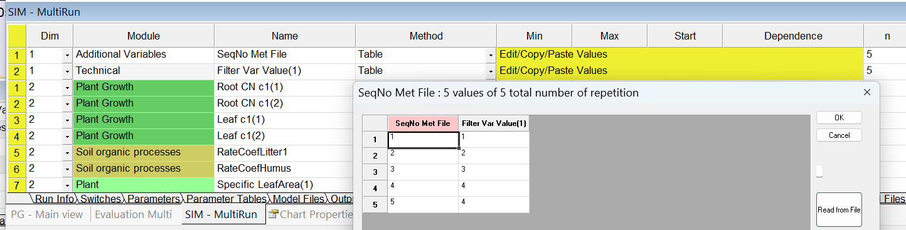
Task: Open Dim dropdown for SeqNo Met File row
Action: pos(67,55)
